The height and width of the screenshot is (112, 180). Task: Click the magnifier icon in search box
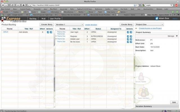coord(171,5)
